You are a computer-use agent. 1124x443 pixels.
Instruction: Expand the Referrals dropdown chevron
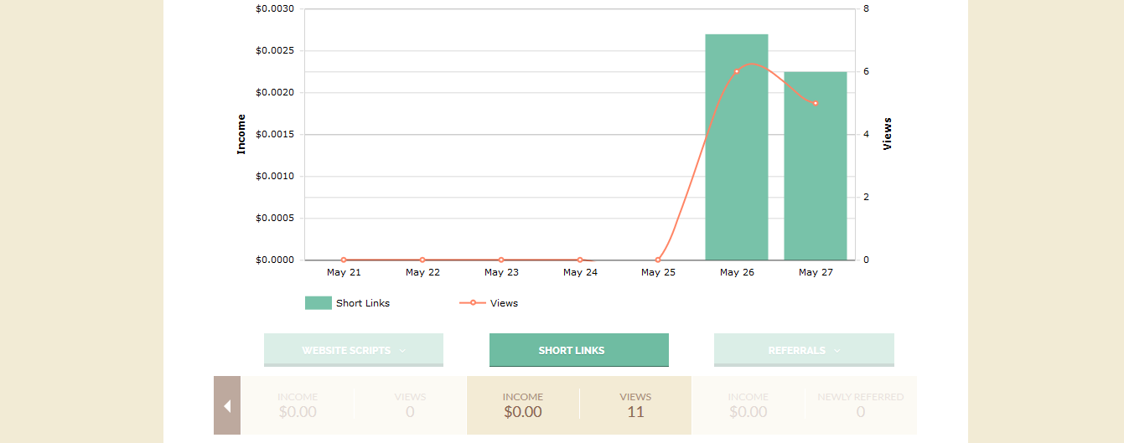(837, 351)
